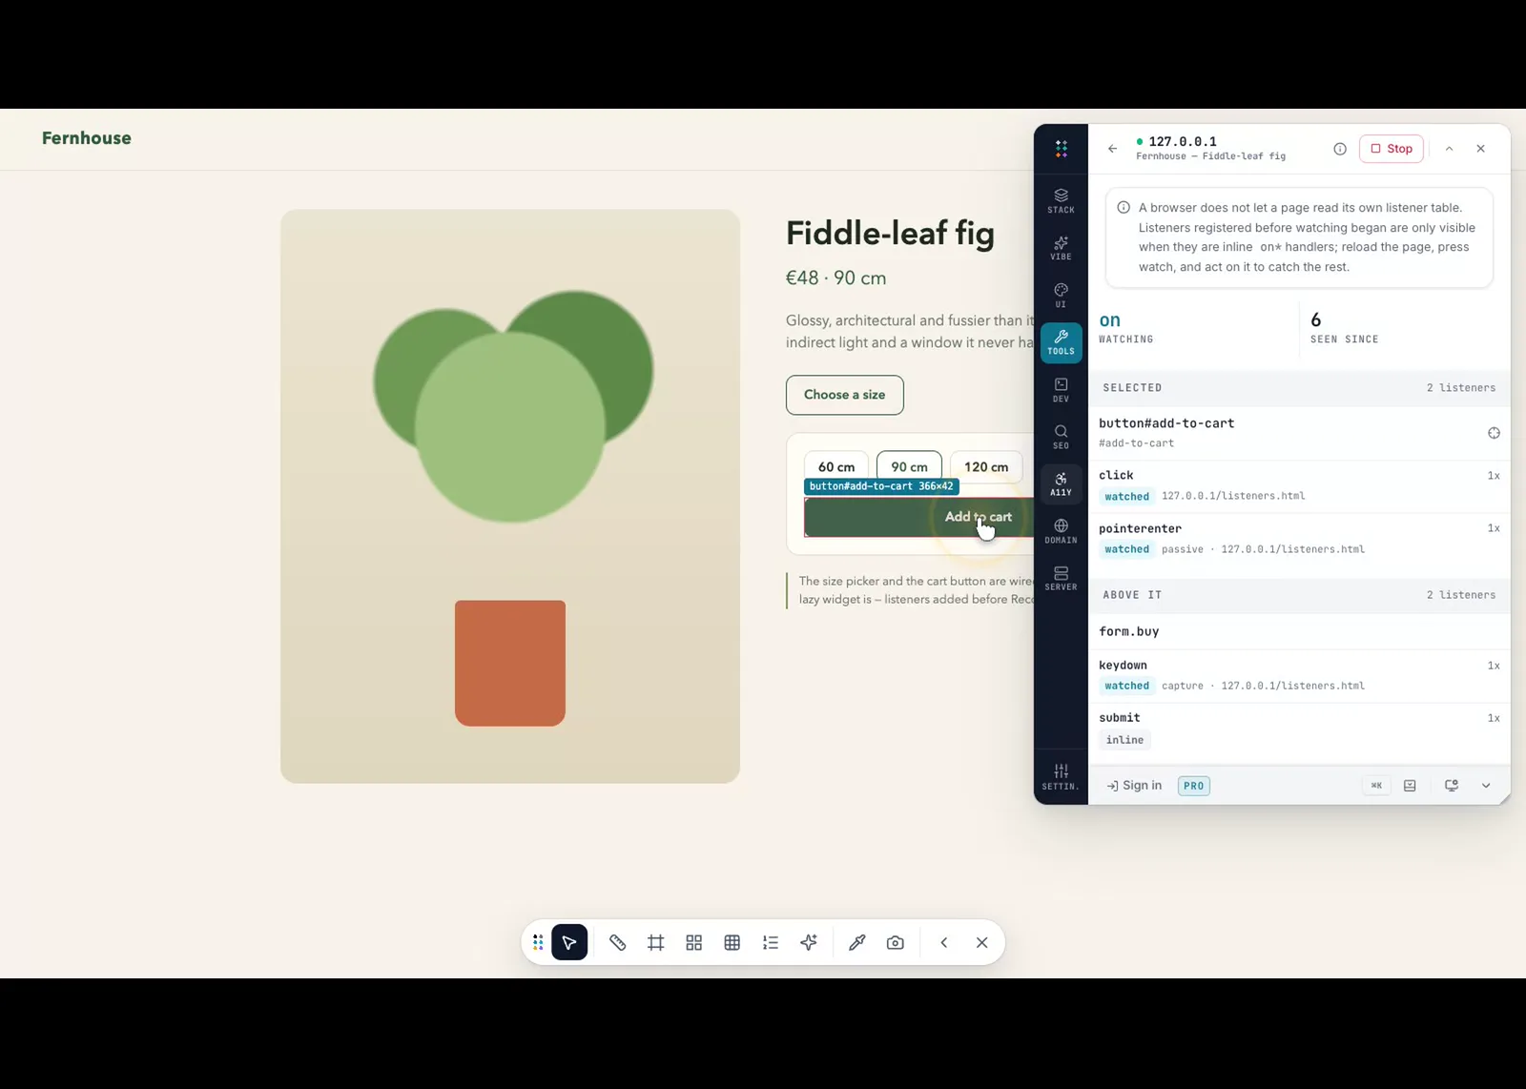Open the Vibe sidebar section
The width and height of the screenshot is (1526, 1089).
[x=1061, y=248]
